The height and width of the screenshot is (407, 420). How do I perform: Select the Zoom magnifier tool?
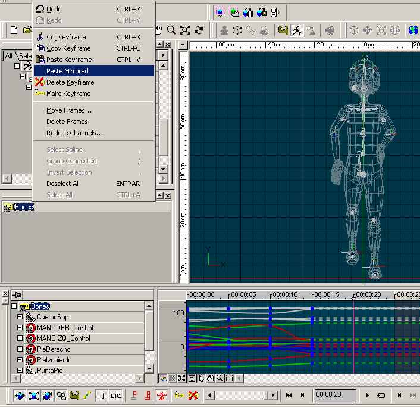171,30
